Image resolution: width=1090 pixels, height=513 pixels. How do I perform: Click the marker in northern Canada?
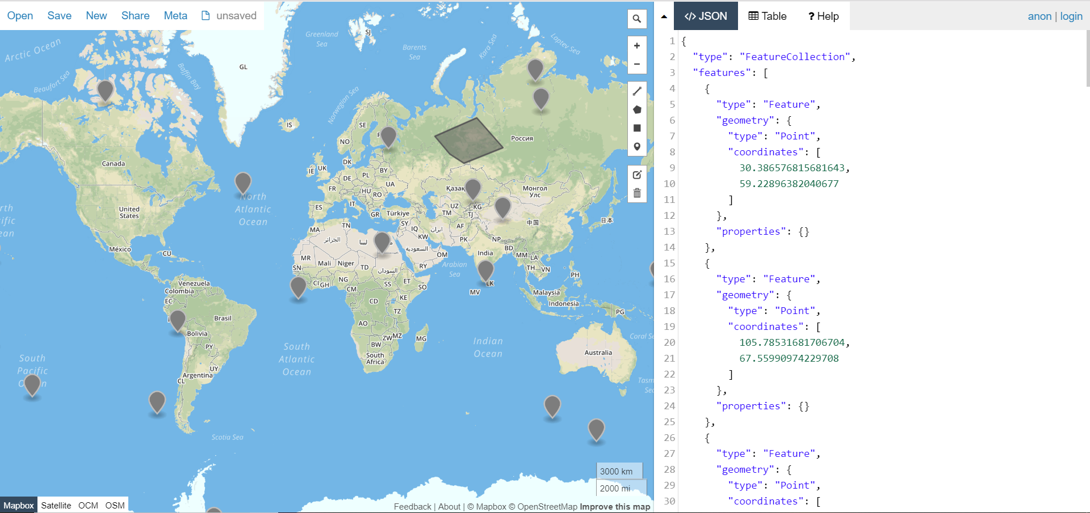click(x=105, y=91)
